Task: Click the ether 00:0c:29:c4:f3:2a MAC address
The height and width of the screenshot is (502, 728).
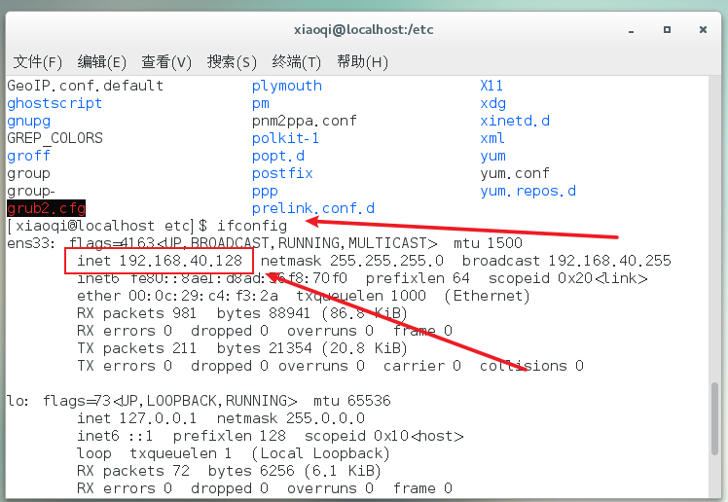Action: pyautogui.click(x=177, y=296)
